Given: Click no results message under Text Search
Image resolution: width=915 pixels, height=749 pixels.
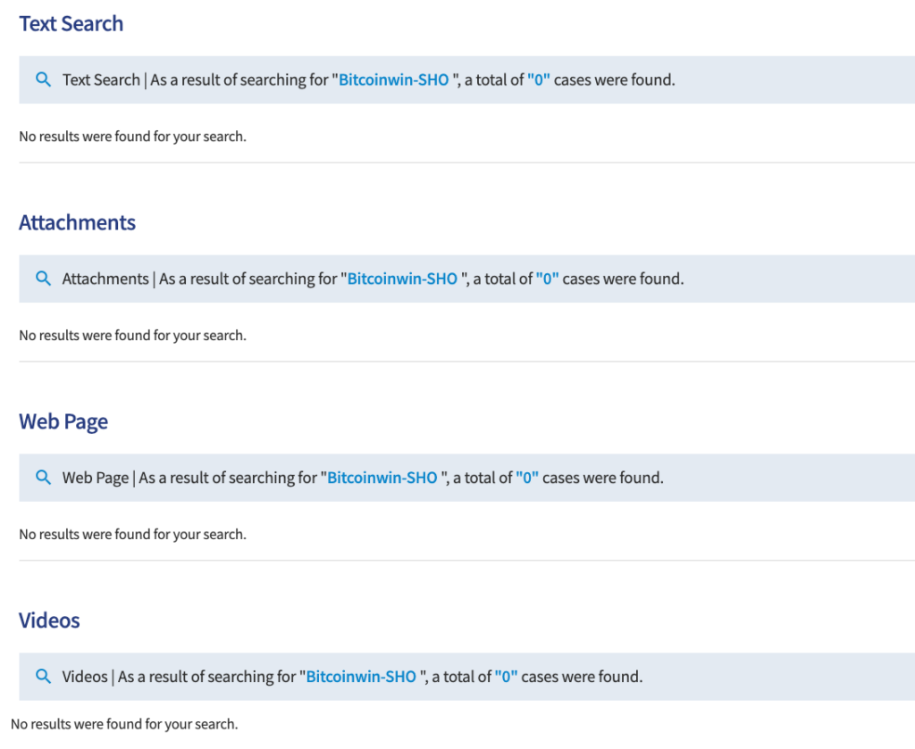Looking at the screenshot, I should coord(132,137).
